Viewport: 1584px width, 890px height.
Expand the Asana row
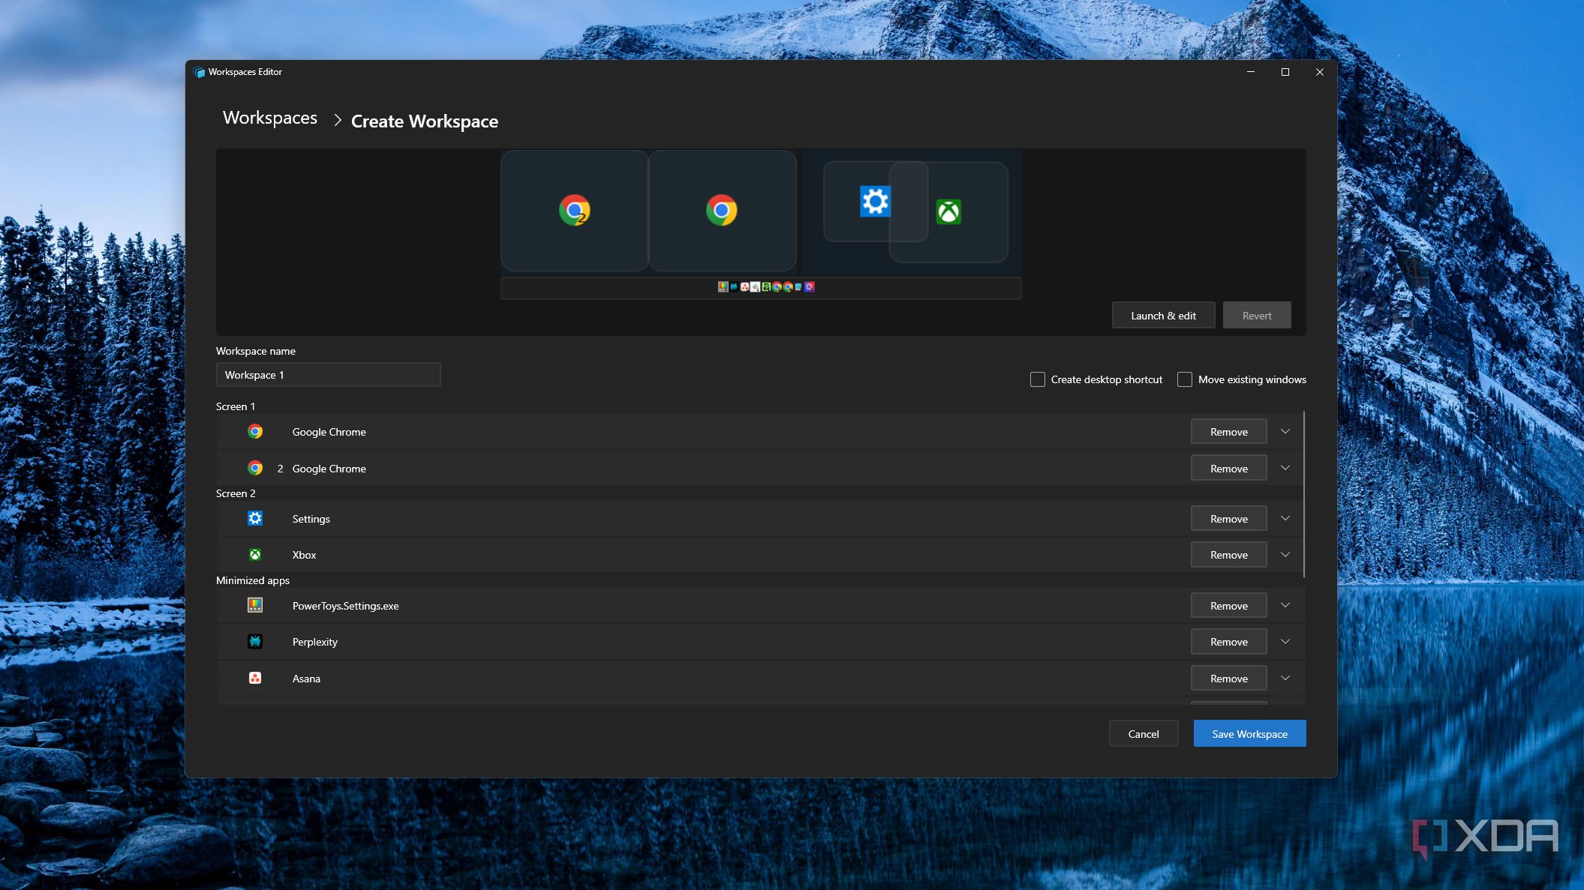point(1285,678)
